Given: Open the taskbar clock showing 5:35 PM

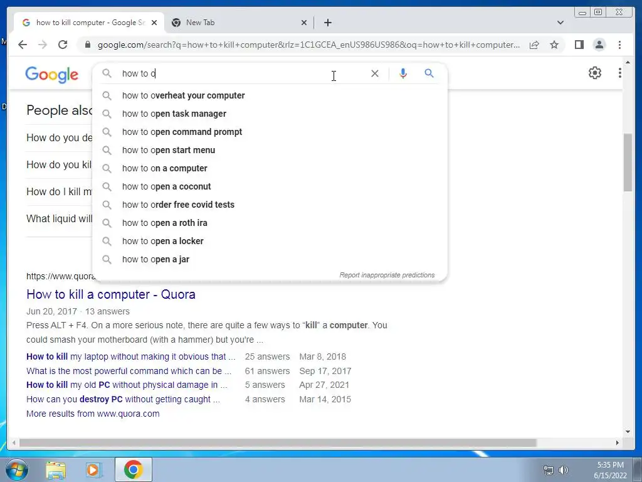Looking at the screenshot, I should (x=610, y=470).
